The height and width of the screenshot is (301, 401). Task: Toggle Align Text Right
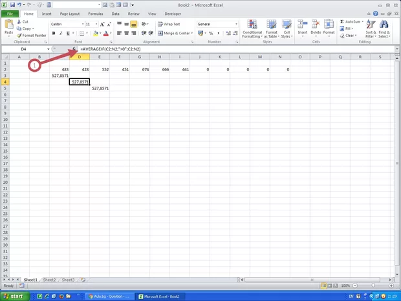pyautogui.click(x=133, y=33)
